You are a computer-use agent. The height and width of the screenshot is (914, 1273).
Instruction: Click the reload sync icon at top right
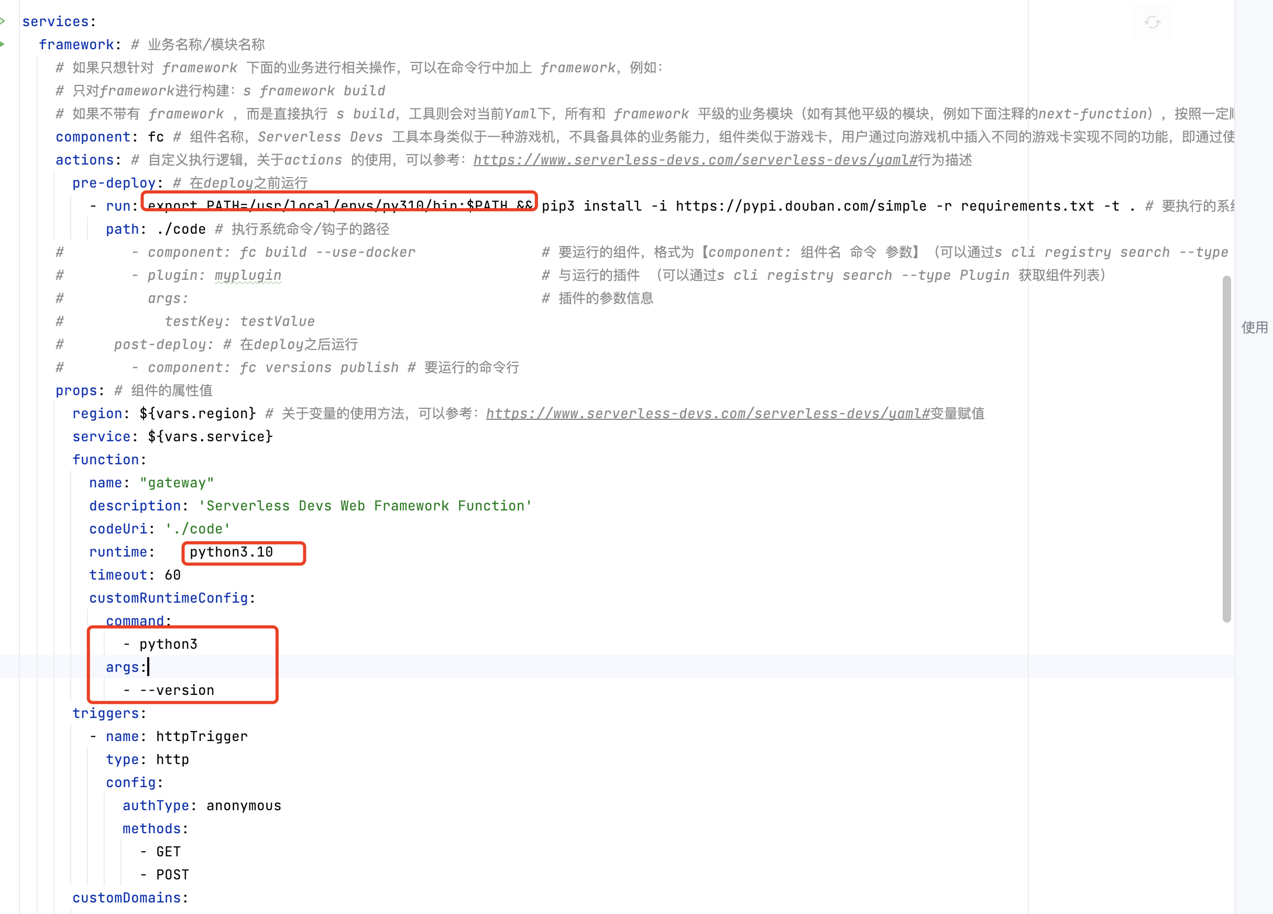[x=1152, y=22]
